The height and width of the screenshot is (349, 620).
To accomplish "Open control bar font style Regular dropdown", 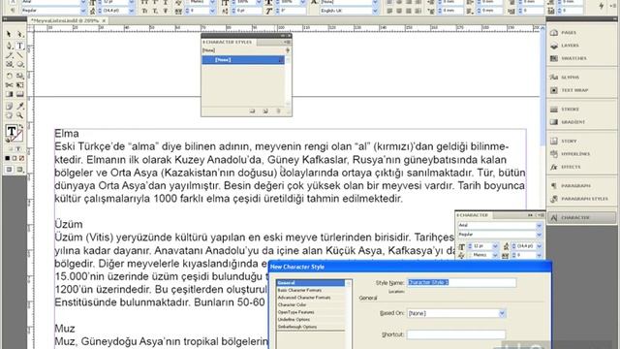I will (83, 11).
